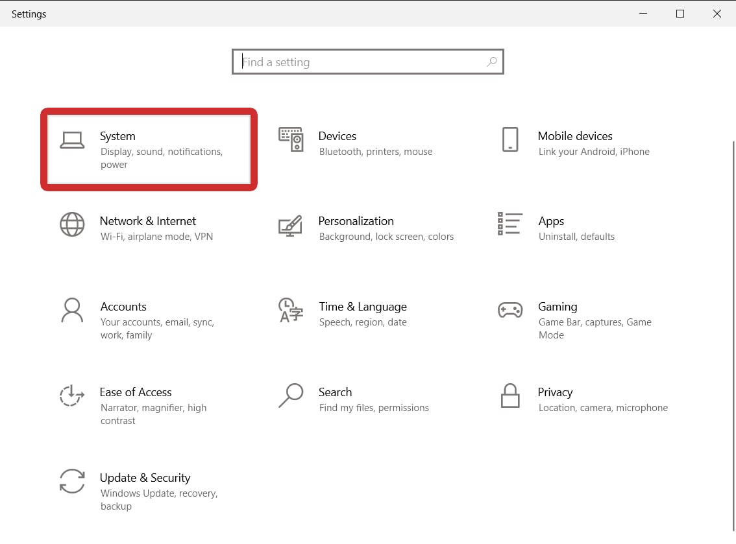Click the vertical scrollbar of the Settings window
The width and height of the screenshot is (736, 544).
(733, 335)
